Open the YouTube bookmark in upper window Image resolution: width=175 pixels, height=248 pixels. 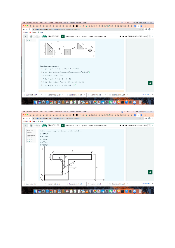[x=33, y=32]
